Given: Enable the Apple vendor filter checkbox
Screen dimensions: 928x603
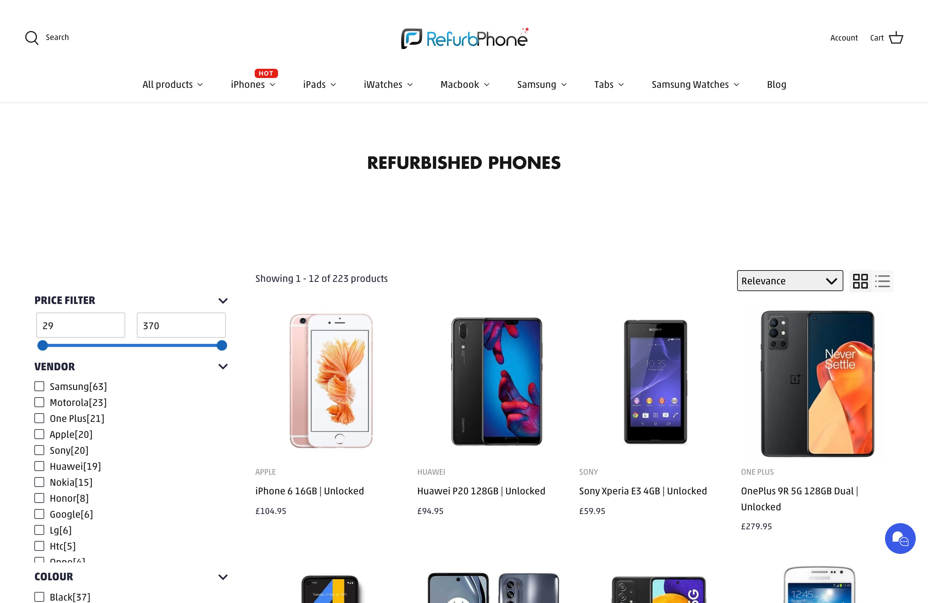Looking at the screenshot, I should click(x=39, y=434).
